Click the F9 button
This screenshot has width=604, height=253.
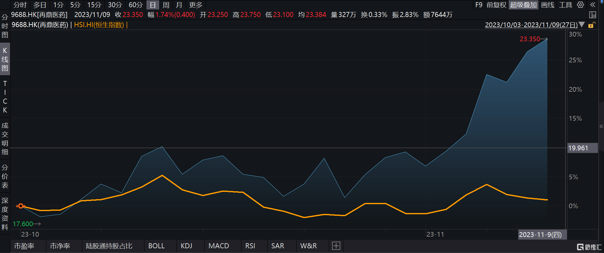click(x=479, y=5)
